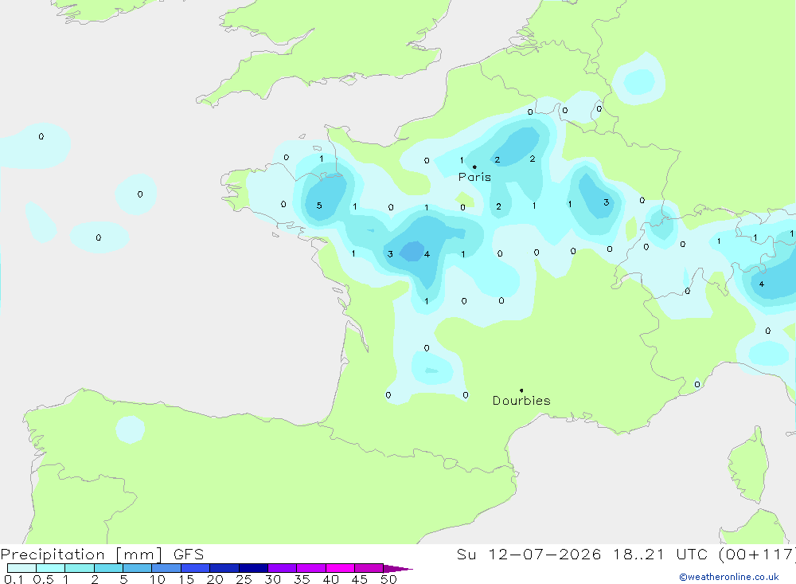Pick the blue swatch between 15 and 20
Image resolution: width=796 pixels, height=584 pixels.
(196, 568)
